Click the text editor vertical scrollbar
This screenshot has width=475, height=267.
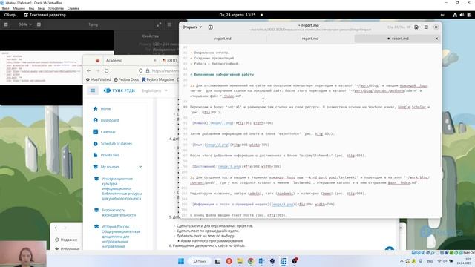click(440, 150)
